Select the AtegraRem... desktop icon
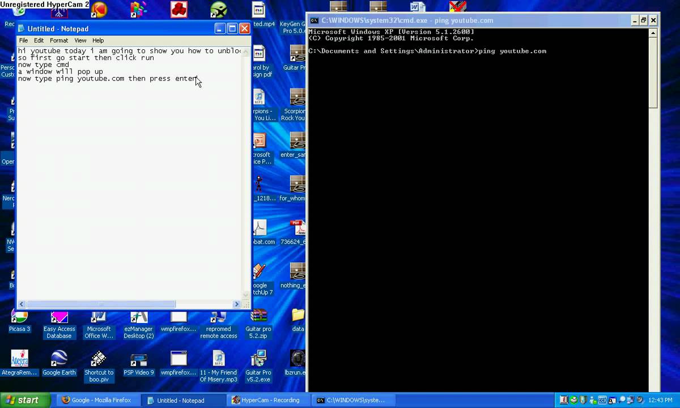Viewport: 680px width, 408px height. [19, 364]
